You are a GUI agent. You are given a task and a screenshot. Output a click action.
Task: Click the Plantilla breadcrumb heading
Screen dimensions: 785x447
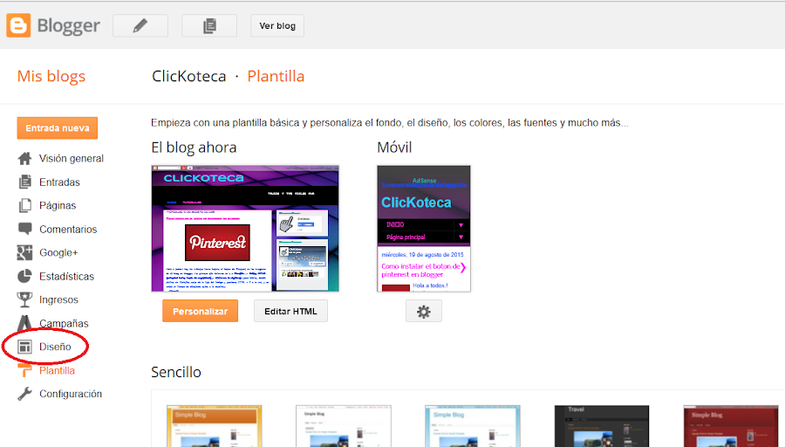[x=276, y=76]
